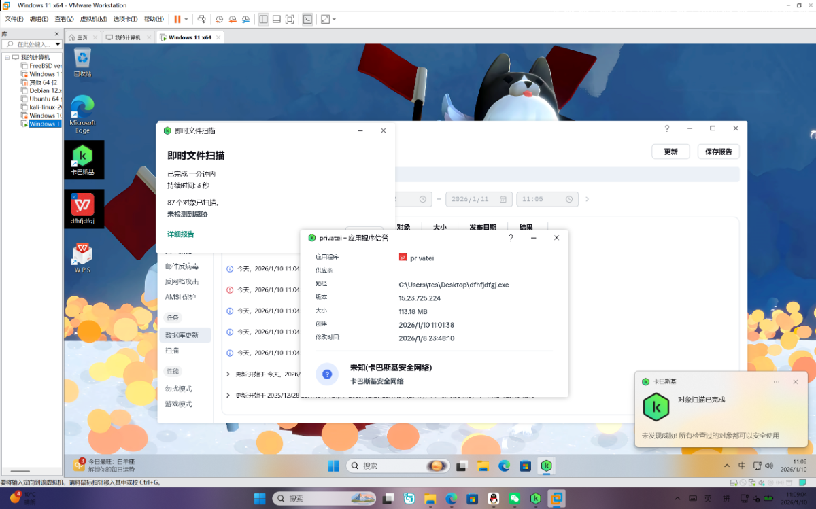Click the take snapshot clock icon
The width and height of the screenshot is (816, 509).
(x=220, y=19)
